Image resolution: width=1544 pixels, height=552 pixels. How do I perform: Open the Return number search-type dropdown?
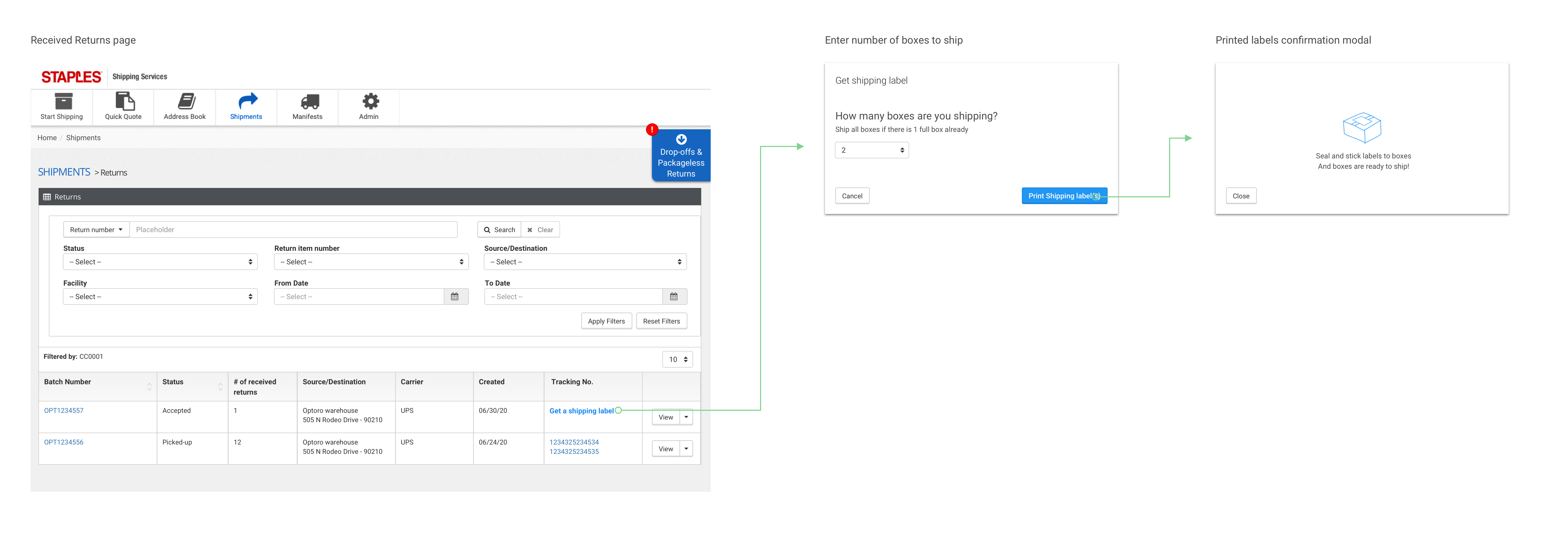coord(96,230)
